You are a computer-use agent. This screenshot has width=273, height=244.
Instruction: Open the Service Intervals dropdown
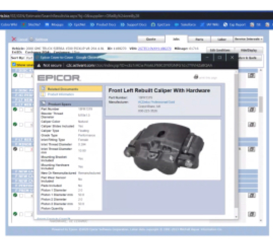(248, 39)
